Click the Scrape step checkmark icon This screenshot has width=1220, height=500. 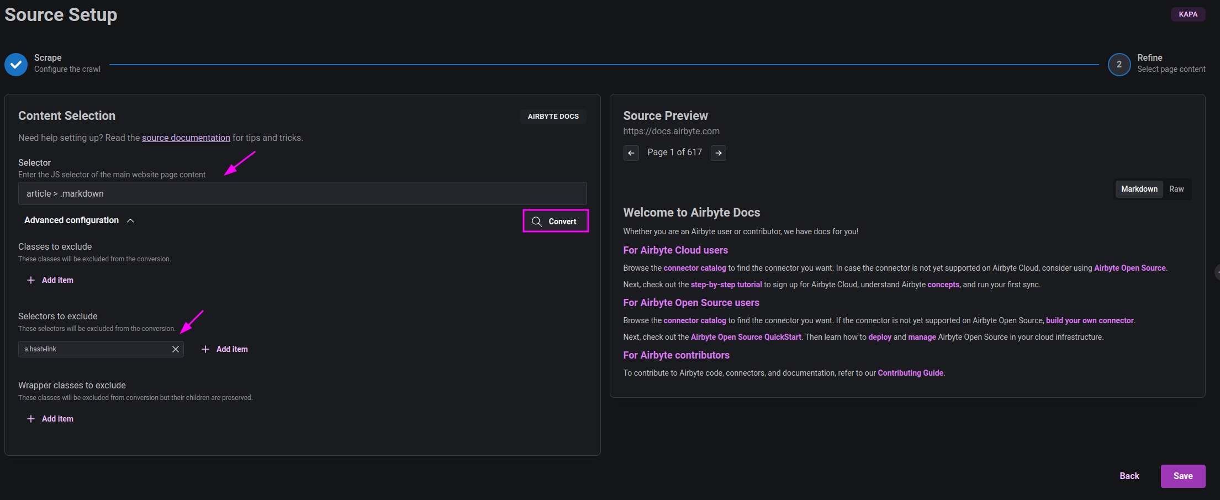pos(16,65)
